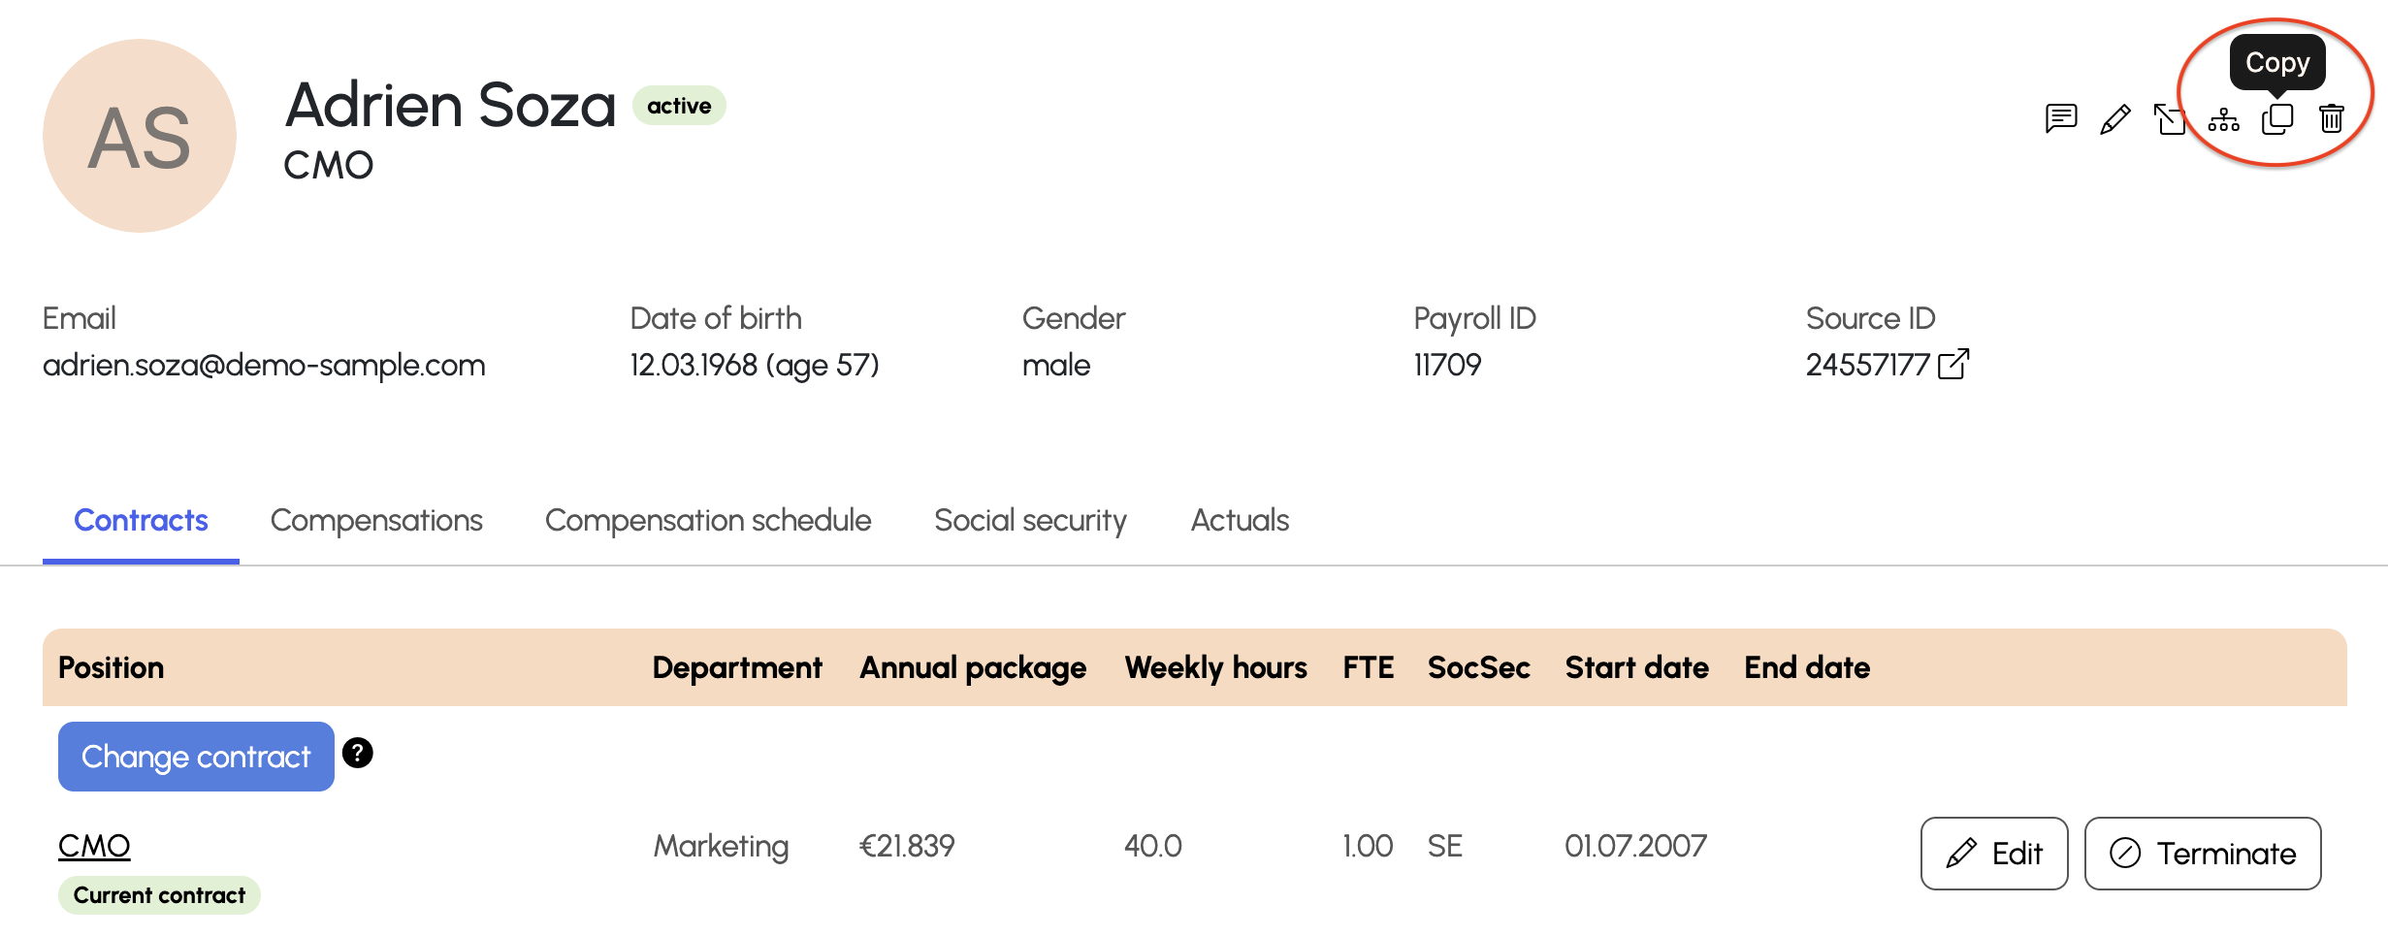Select the Contracts tab
2388x937 pixels.
[141, 520]
